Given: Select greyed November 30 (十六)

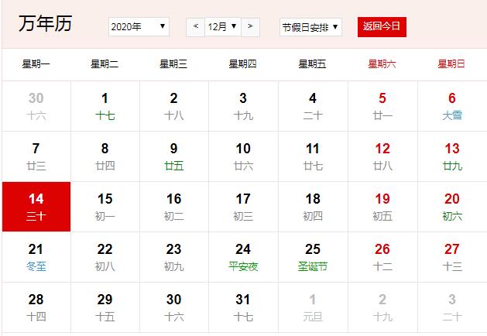Looking at the screenshot, I should [36, 106].
